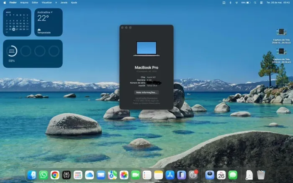Click the macOS Tahoe version value
Screen dimensions: 293x183
click(x=152, y=86)
